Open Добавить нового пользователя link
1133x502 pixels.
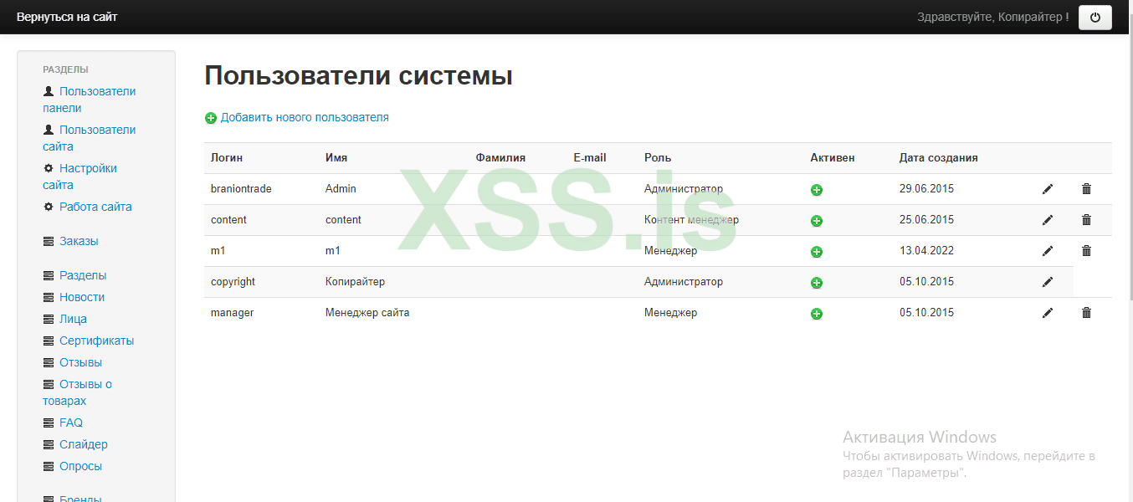tap(305, 118)
